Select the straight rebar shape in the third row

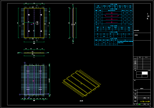tap(112, 19)
